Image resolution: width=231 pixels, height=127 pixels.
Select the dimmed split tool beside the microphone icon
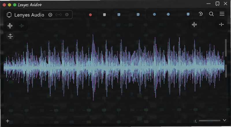[21, 26]
